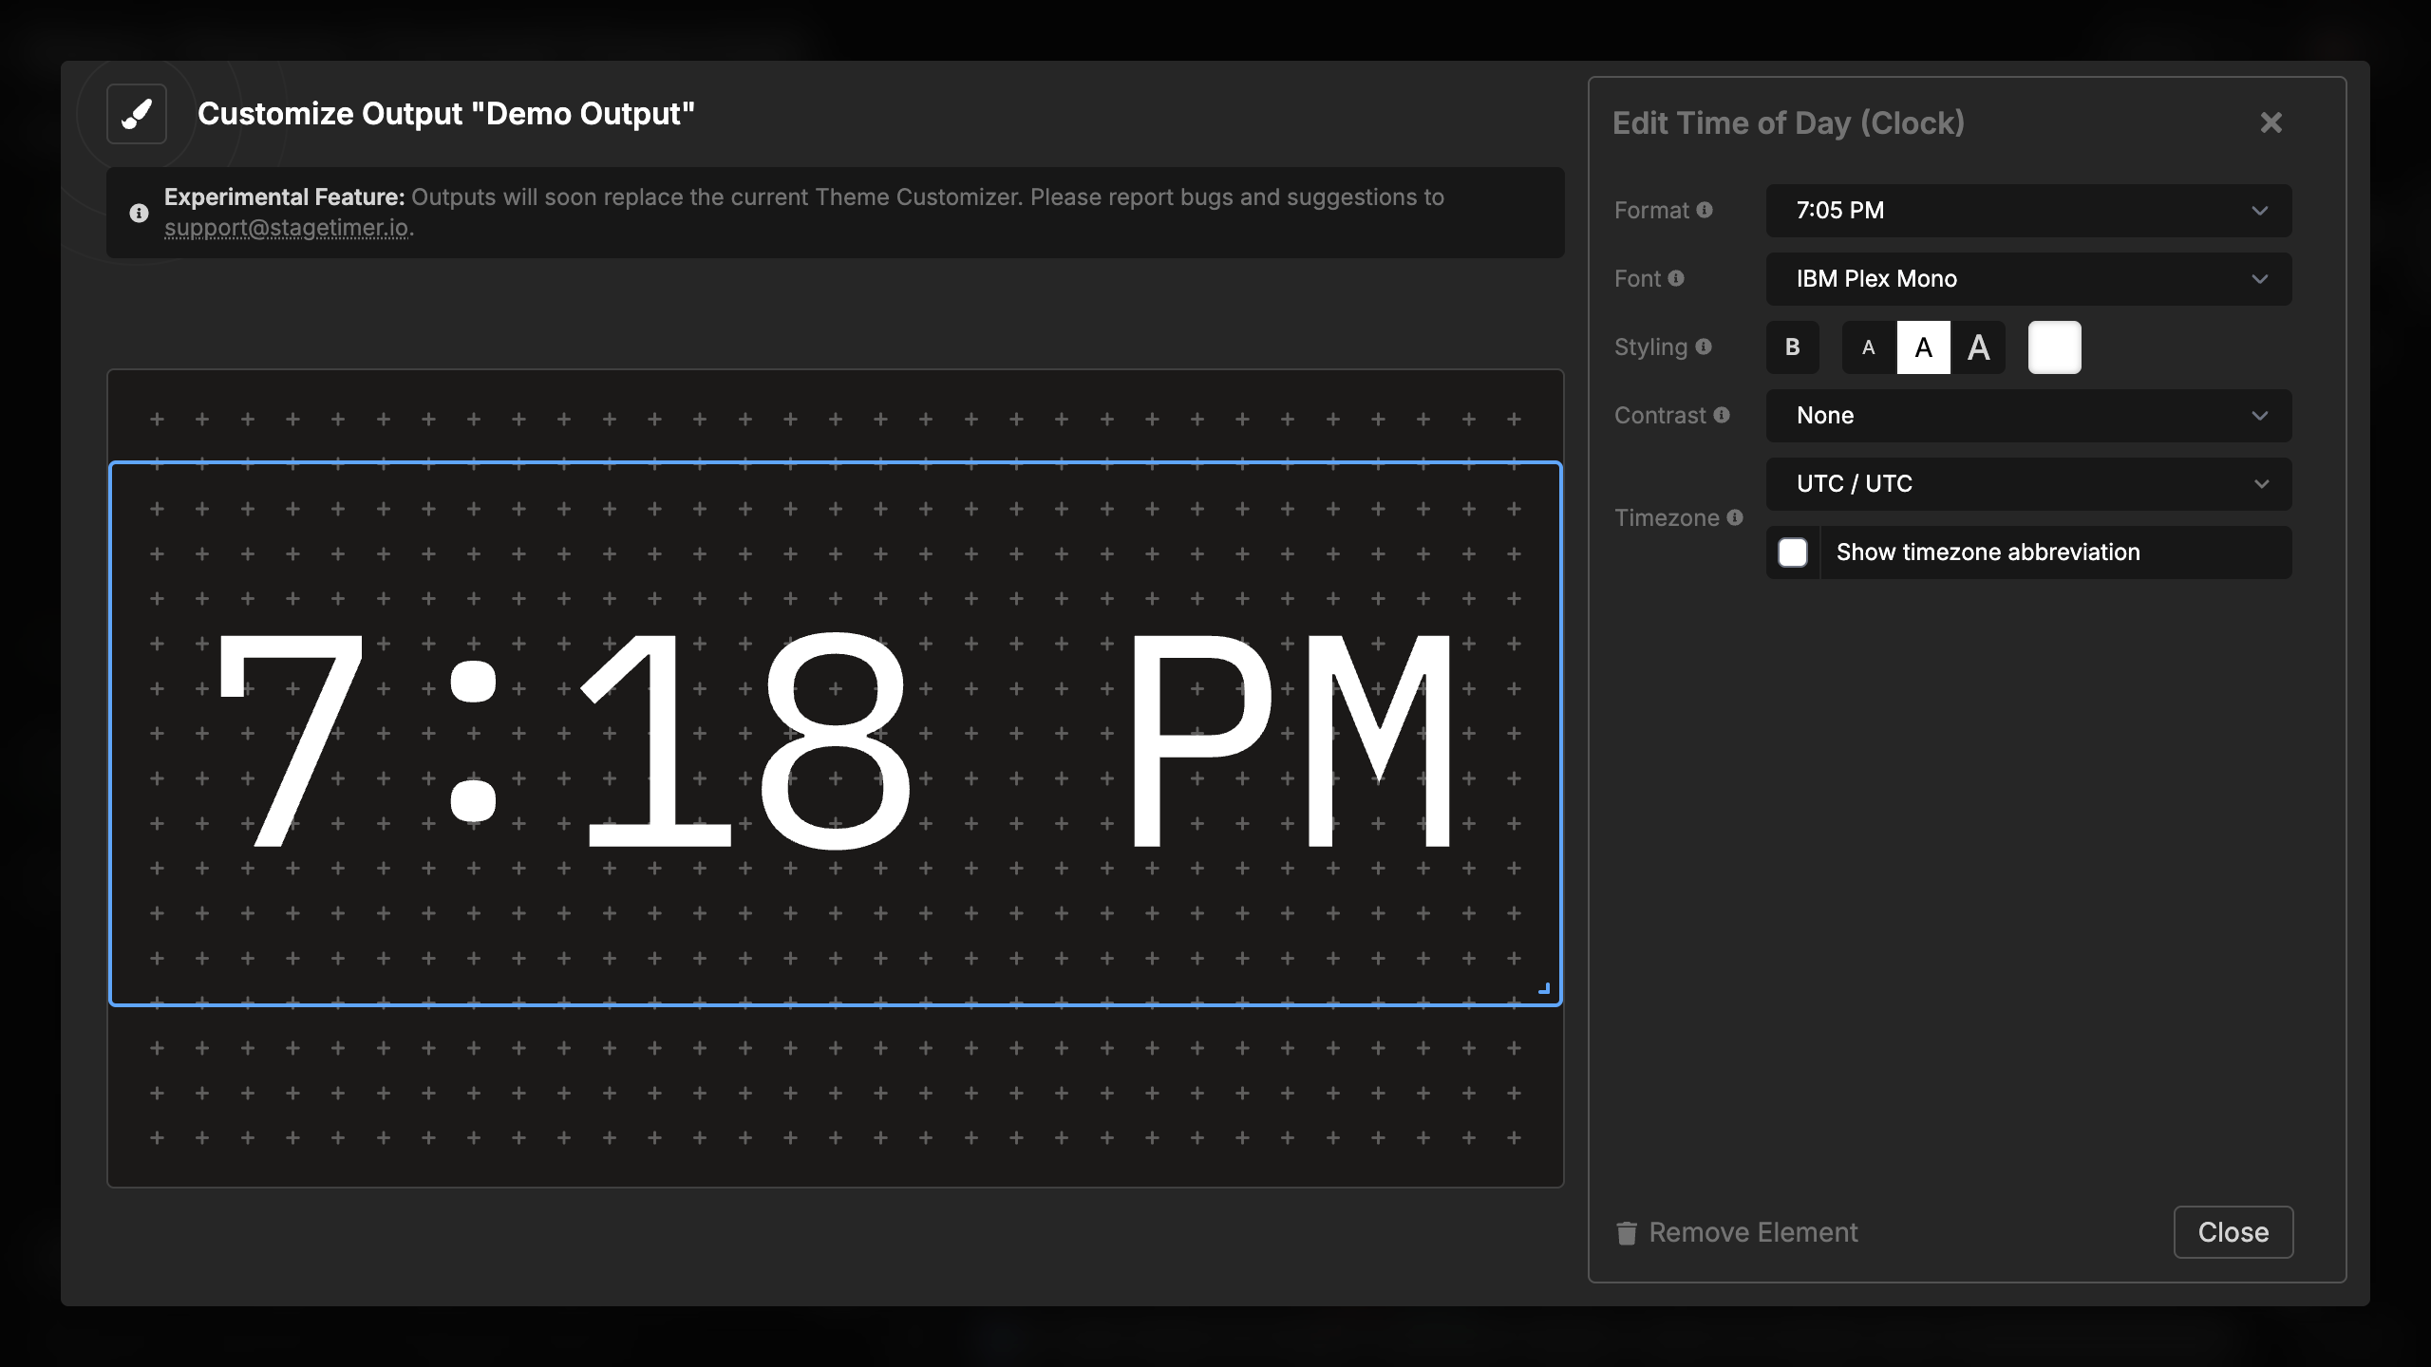Dismiss the Edit Time of Day panel

point(2271,122)
